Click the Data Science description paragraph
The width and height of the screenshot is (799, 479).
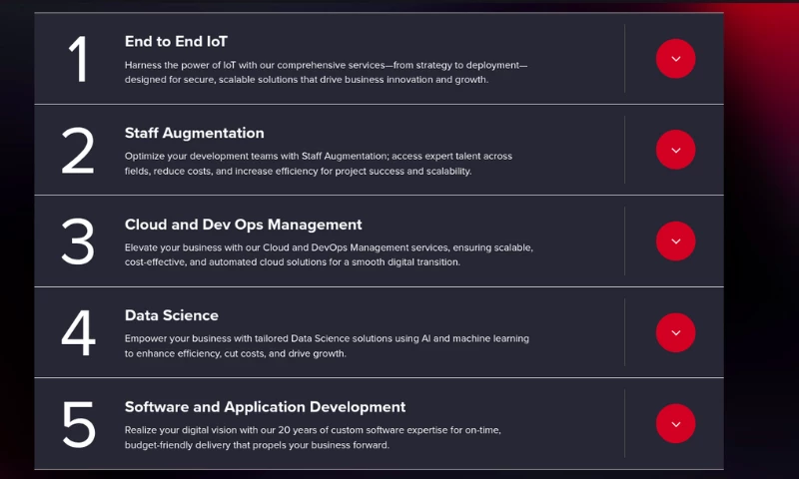point(327,345)
